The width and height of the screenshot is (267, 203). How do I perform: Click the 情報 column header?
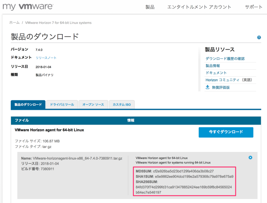[x=131, y=120]
